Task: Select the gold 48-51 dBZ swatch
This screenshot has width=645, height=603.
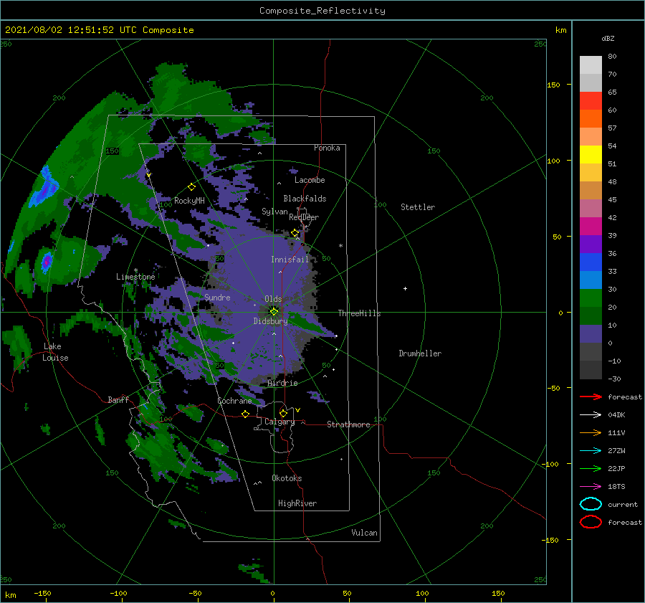Action: 591,172
